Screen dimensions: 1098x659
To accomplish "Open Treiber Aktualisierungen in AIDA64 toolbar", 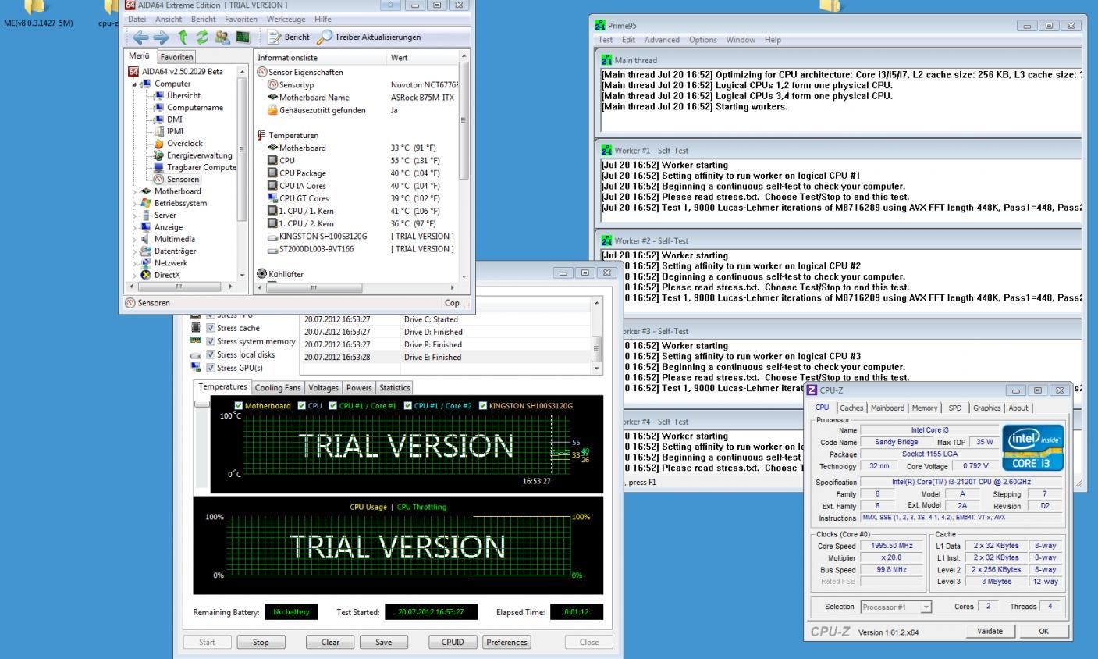I will [369, 37].
